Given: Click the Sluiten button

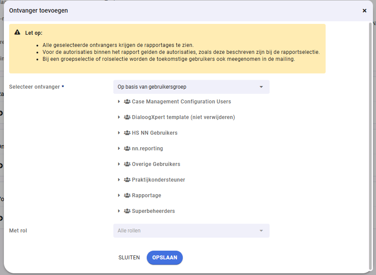Looking at the screenshot, I should (x=129, y=258).
